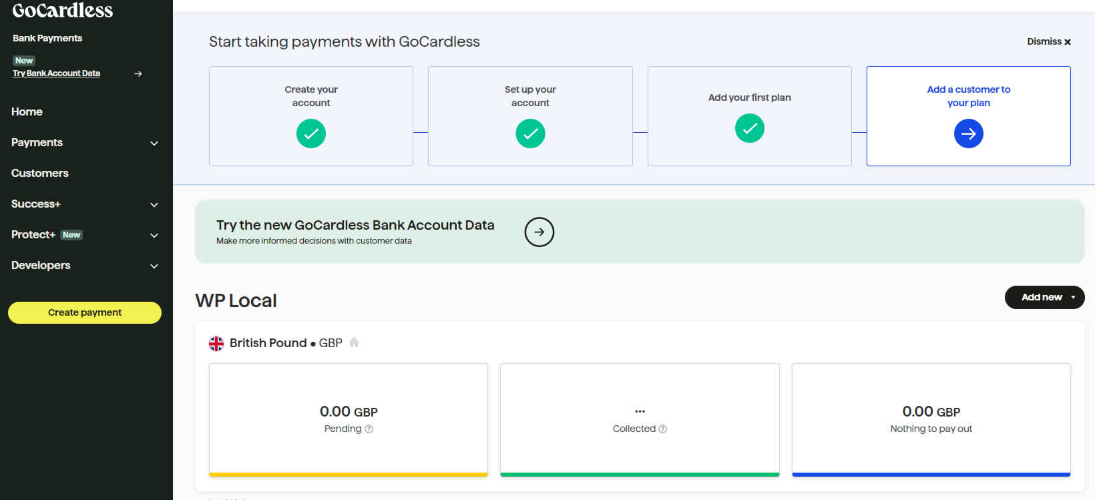Expand the Payments sidebar menu
This screenshot has height=500, width=1095.
[x=154, y=143]
